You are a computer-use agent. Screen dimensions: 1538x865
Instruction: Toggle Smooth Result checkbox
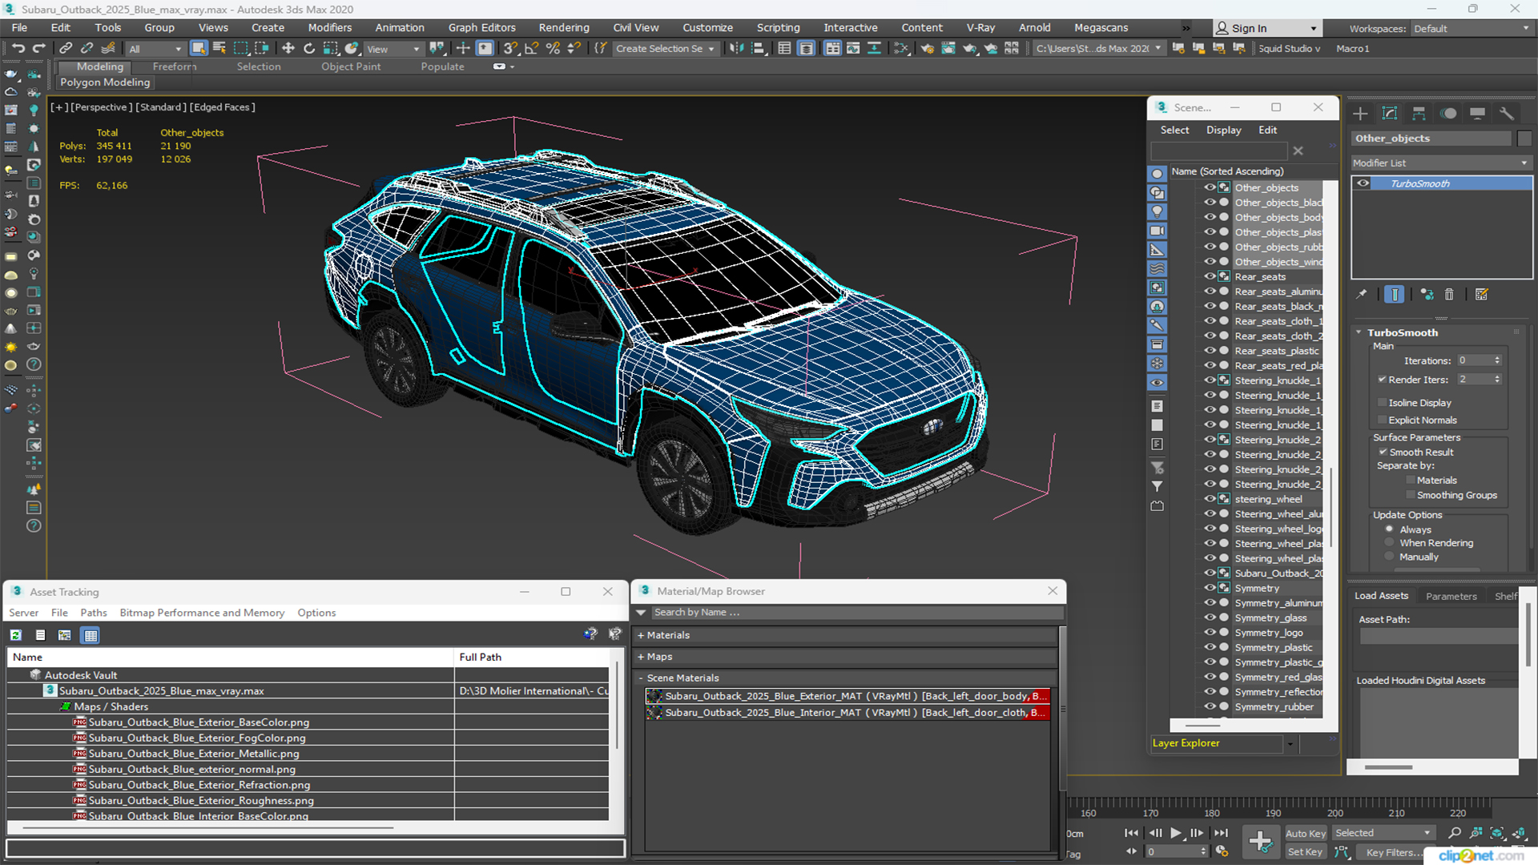1383,453
